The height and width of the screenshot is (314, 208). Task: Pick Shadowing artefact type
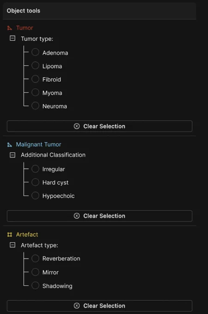(x=36, y=285)
